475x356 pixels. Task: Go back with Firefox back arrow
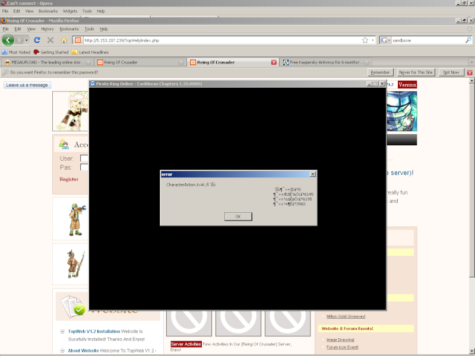click(x=8, y=40)
